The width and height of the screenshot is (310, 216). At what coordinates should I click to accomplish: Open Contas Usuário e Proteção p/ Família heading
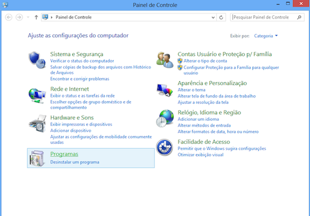(225, 54)
